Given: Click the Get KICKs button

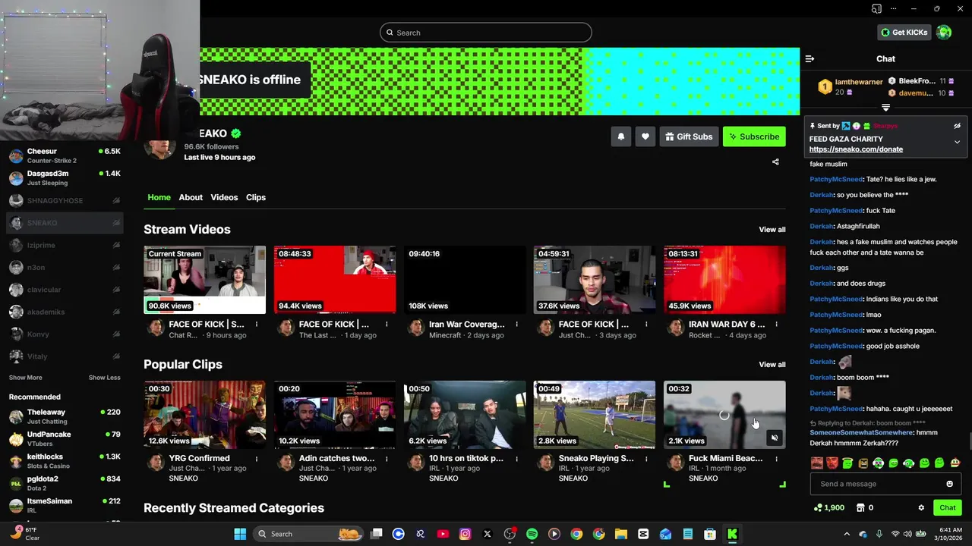Looking at the screenshot, I should coord(904,33).
